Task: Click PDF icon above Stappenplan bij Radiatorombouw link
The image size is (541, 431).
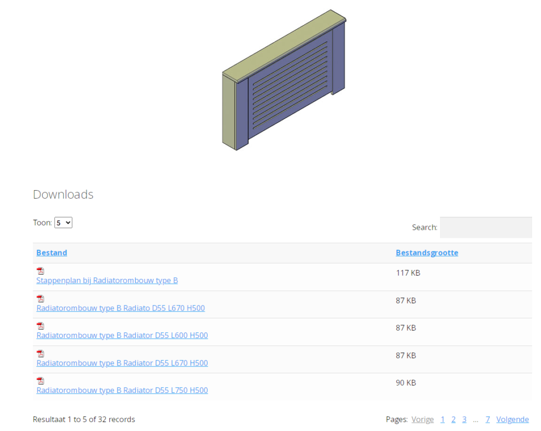Action: pyautogui.click(x=40, y=271)
